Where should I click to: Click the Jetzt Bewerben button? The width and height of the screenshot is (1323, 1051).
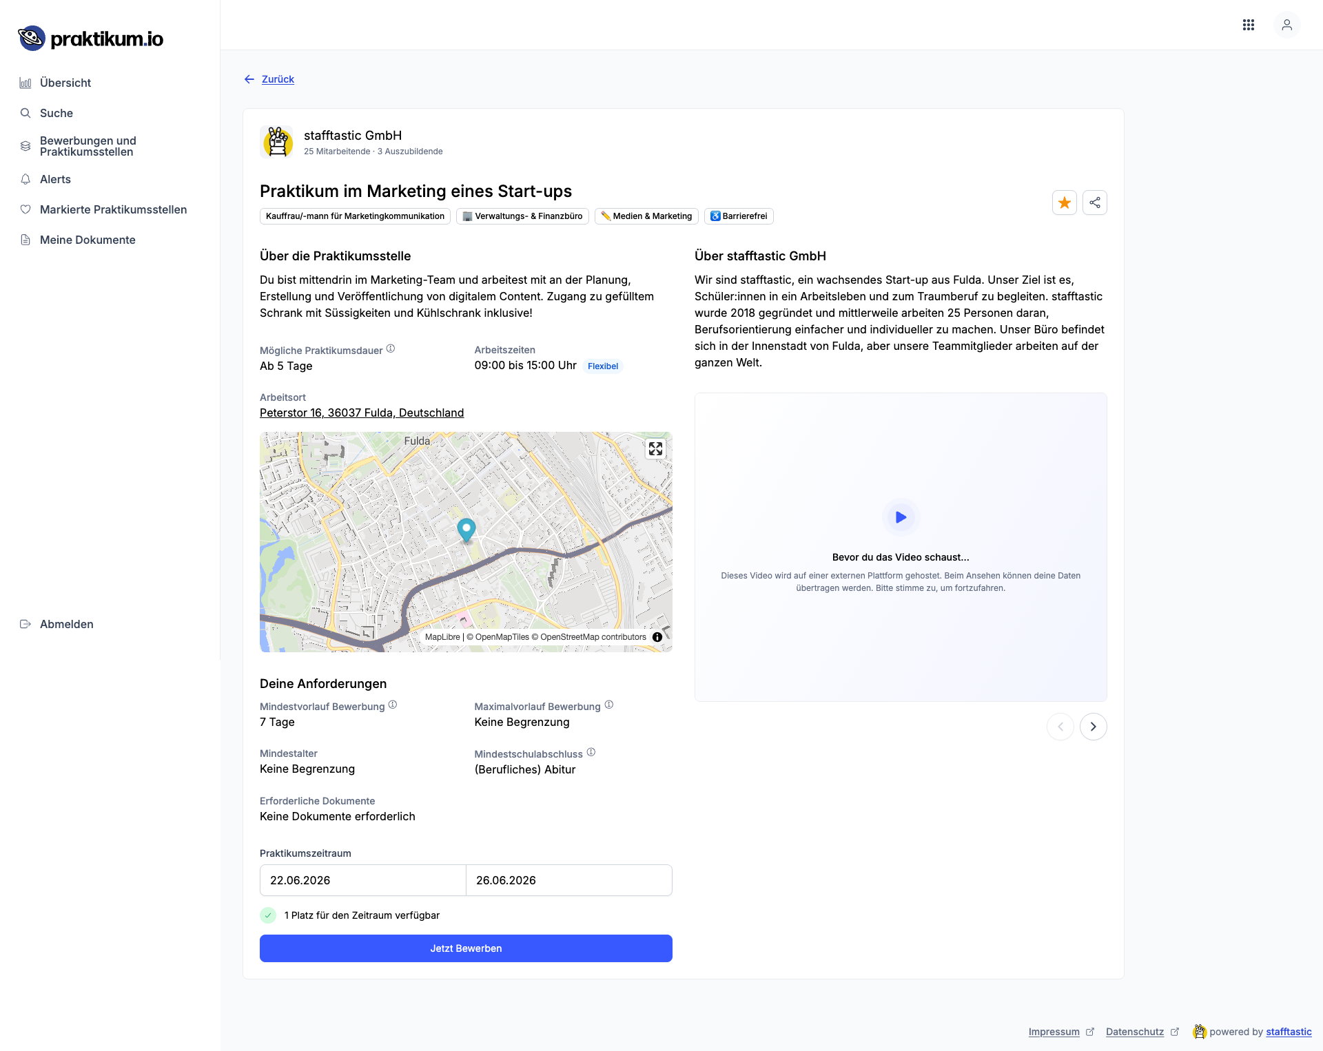(x=466, y=948)
